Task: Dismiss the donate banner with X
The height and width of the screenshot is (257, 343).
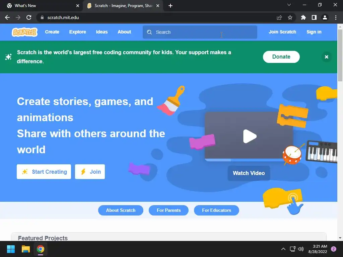Action: (x=326, y=57)
